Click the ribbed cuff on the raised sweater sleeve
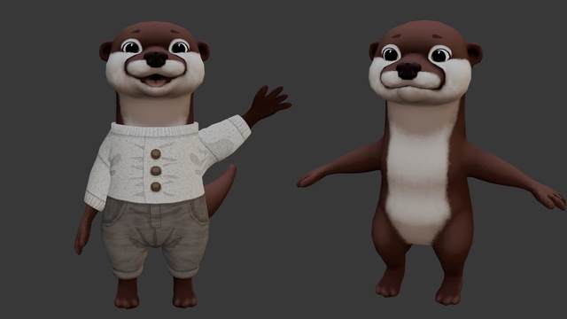This screenshot has height=319, width=567. click(240, 127)
